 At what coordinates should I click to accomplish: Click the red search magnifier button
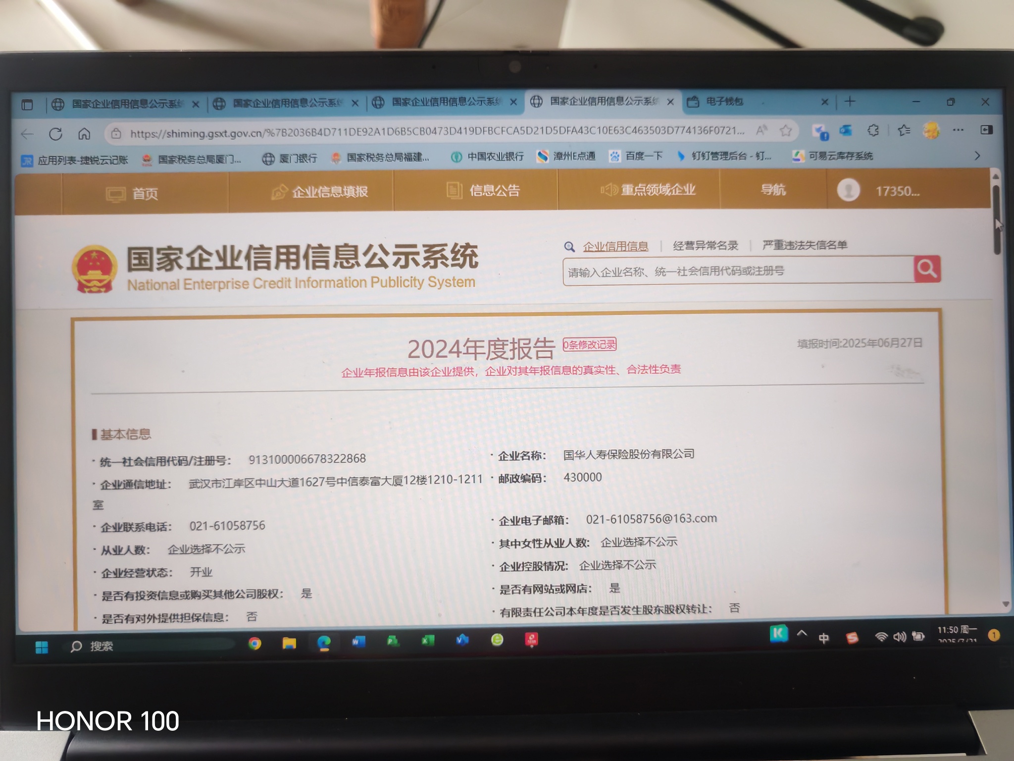[x=927, y=269]
